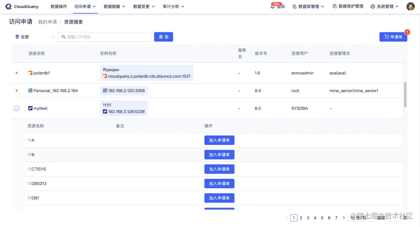Open the 数据库管理 dropdown

308,7
